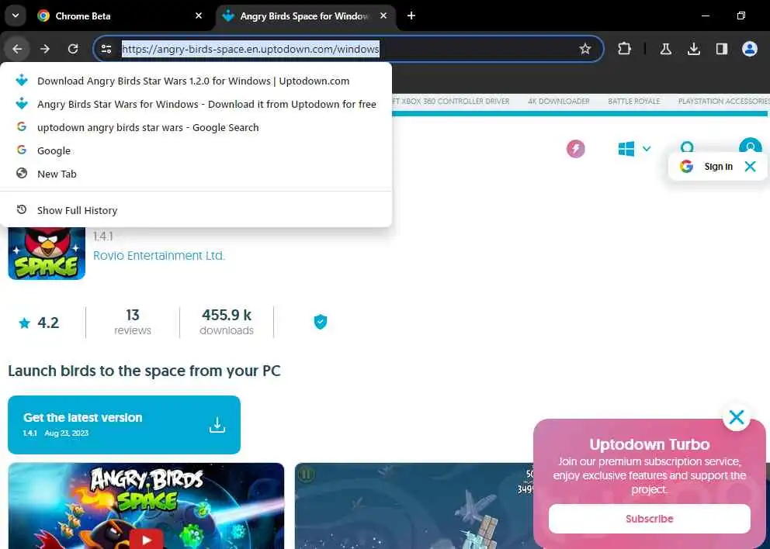Open the Chrome profile avatar

749,49
